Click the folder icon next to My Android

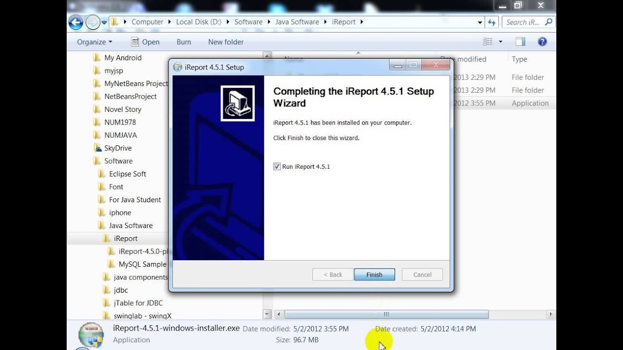[97, 57]
